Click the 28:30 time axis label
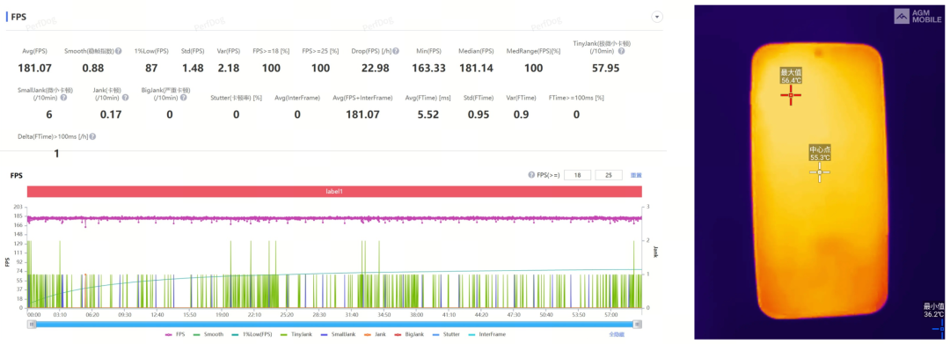 point(319,315)
